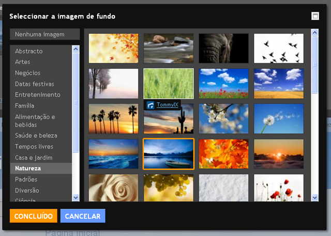Select the beige rose thumbnail
Screen dimensions: 331x236
click(x=114, y=188)
